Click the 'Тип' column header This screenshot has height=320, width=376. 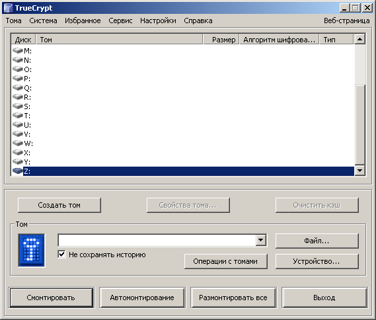[336, 40]
